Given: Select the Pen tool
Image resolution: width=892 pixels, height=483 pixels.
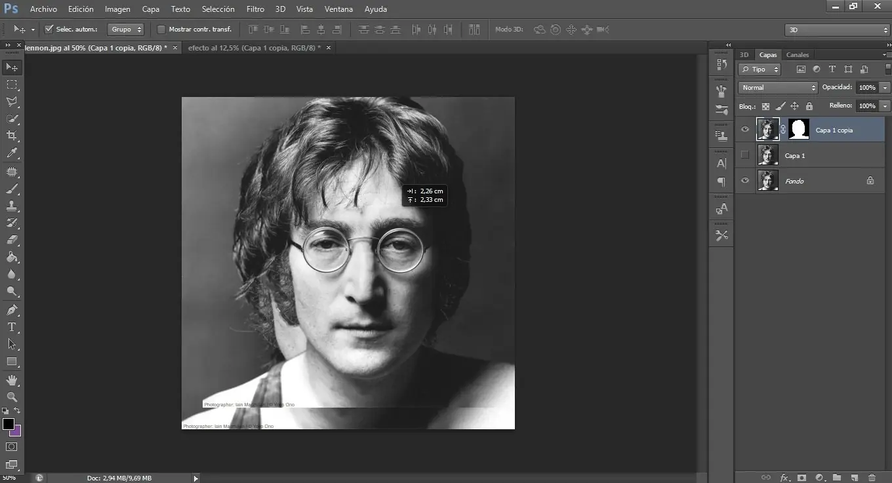Looking at the screenshot, I should coord(12,310).
